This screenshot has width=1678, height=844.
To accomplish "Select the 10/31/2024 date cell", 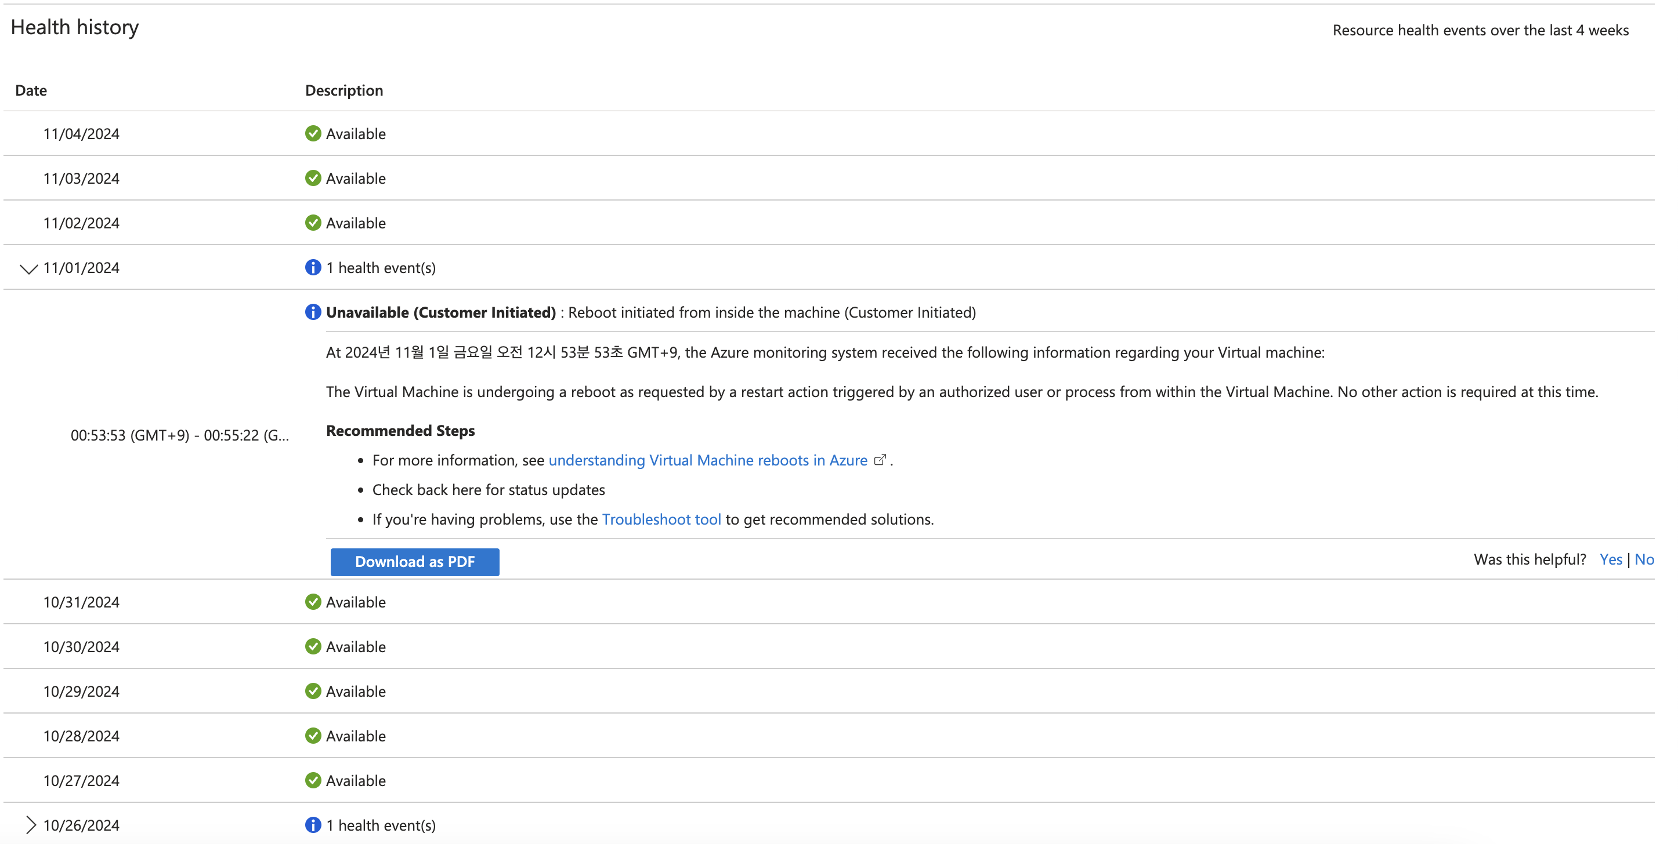I will [x=81, y=603].
